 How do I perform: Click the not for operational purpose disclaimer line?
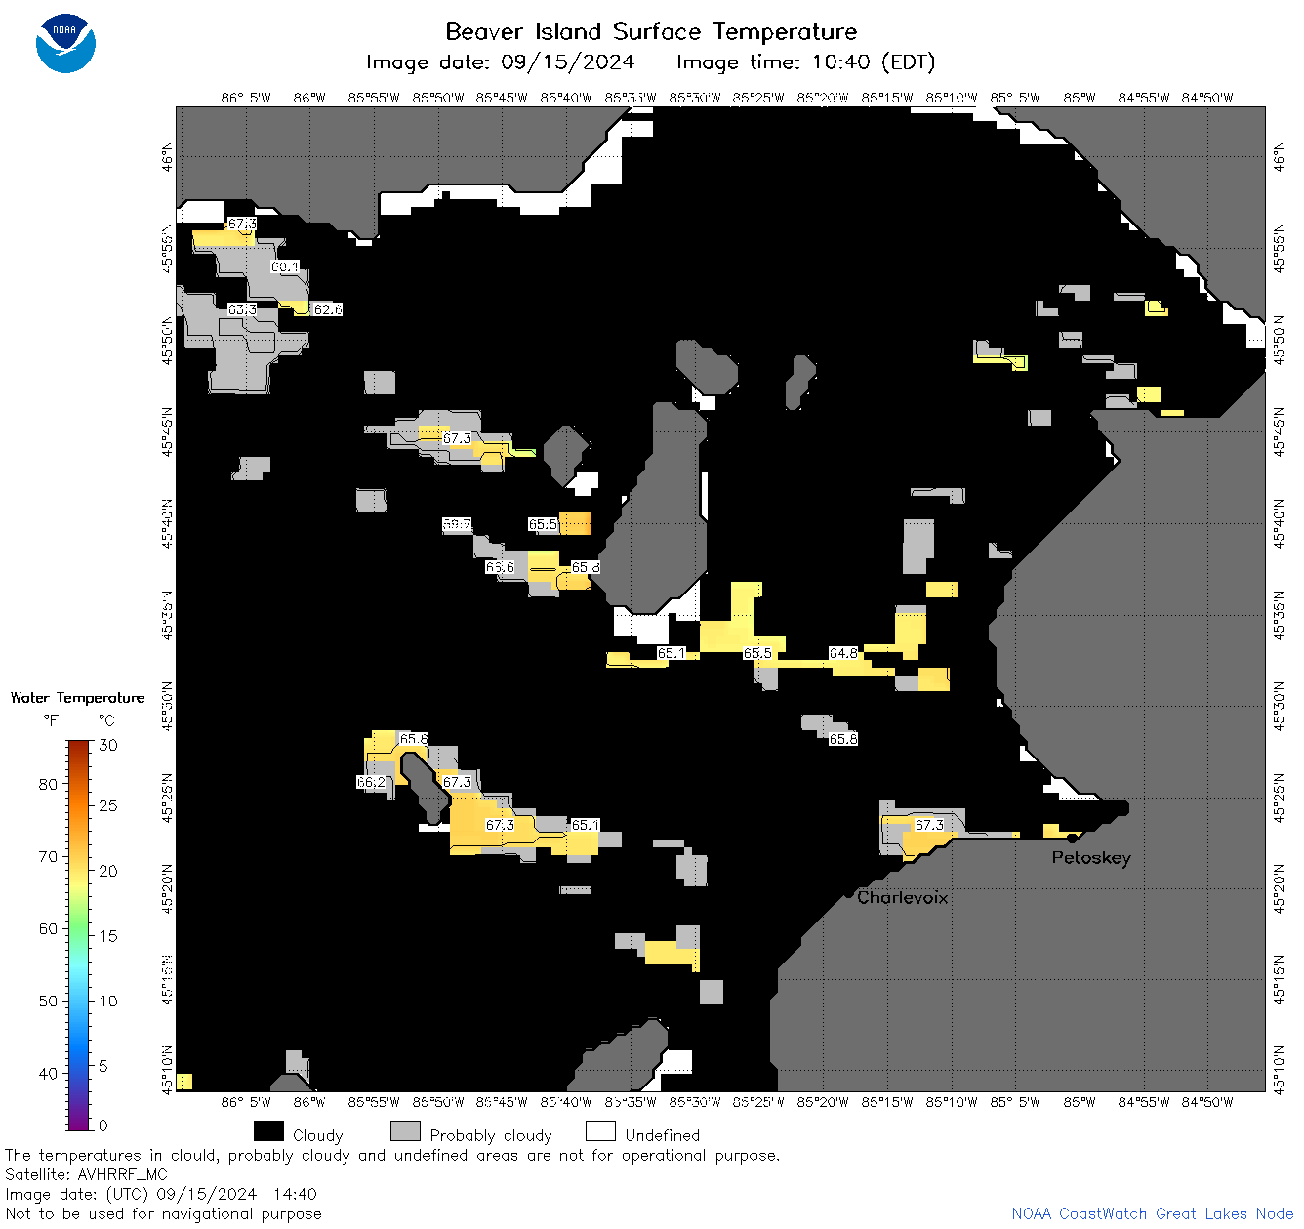point(392,1155)
